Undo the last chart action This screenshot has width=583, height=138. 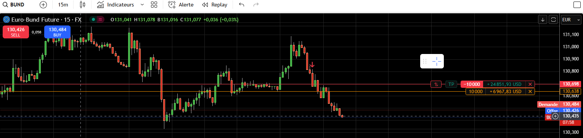pyautogui.click(x=241, y=5)
